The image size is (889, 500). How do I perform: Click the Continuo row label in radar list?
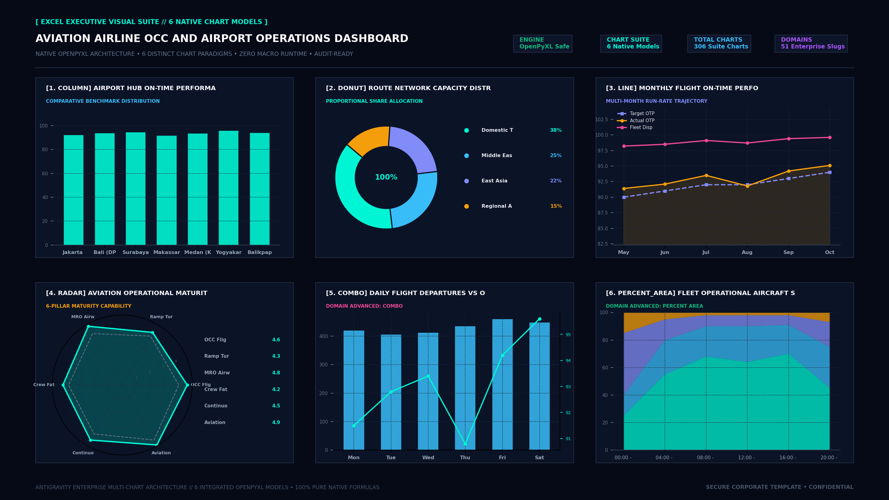pos(216,406)
